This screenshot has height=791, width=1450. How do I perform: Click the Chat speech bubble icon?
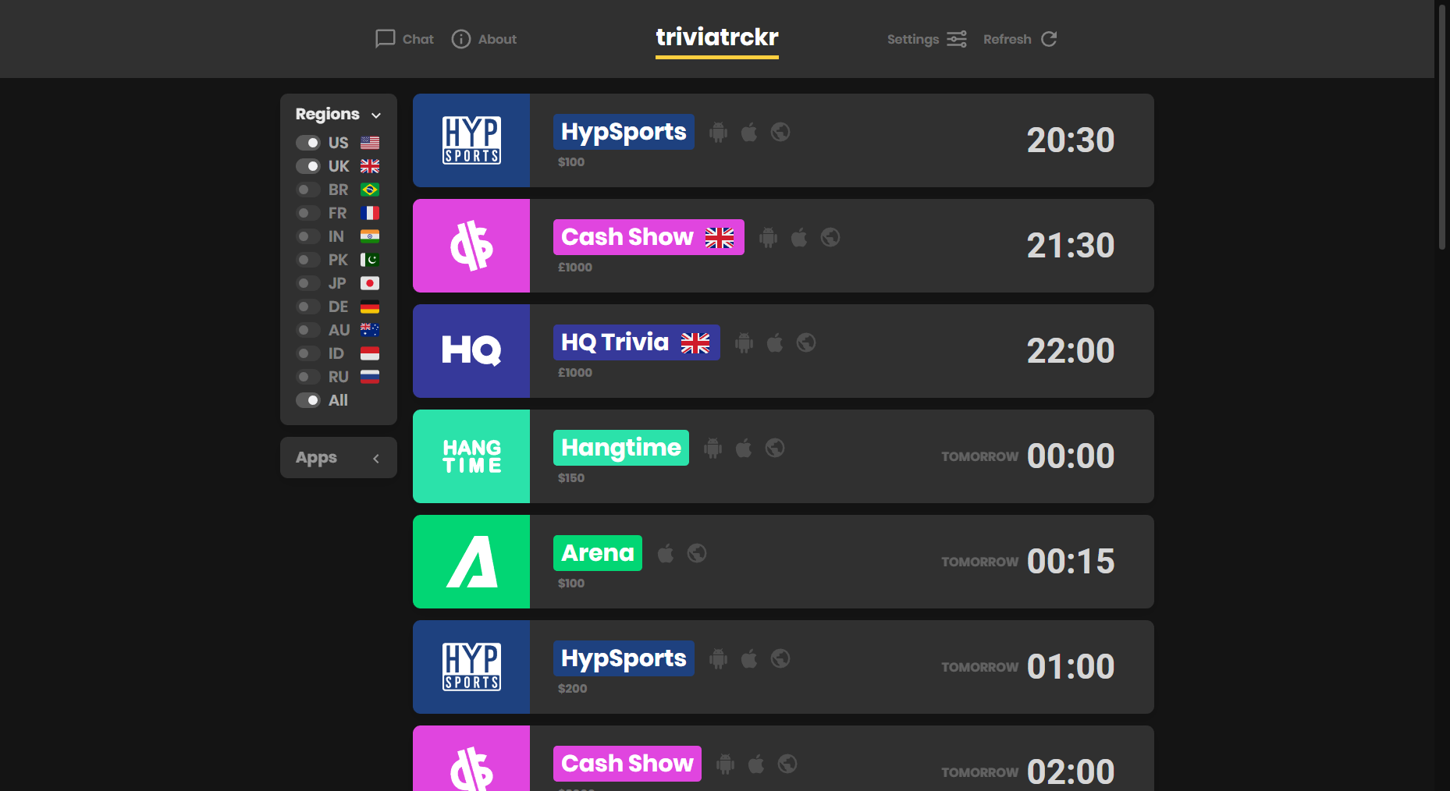click(385, 39)
